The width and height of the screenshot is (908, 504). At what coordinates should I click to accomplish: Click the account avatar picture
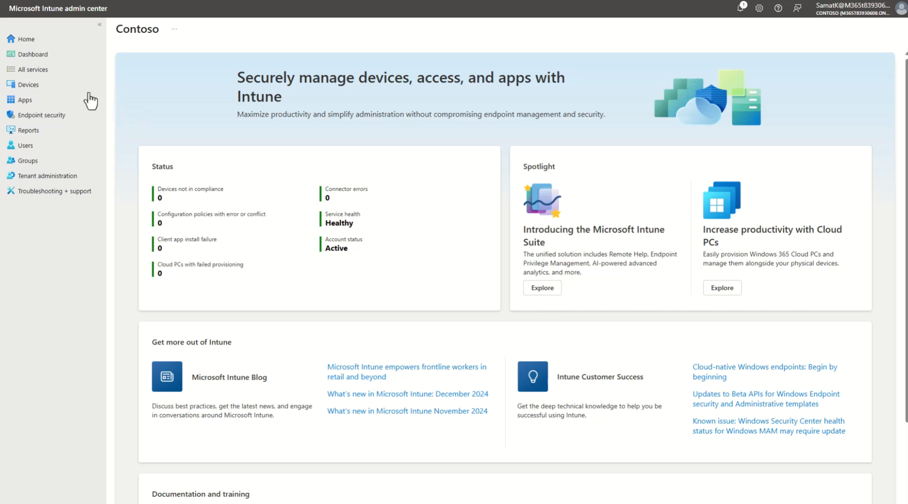coord(902,8)
